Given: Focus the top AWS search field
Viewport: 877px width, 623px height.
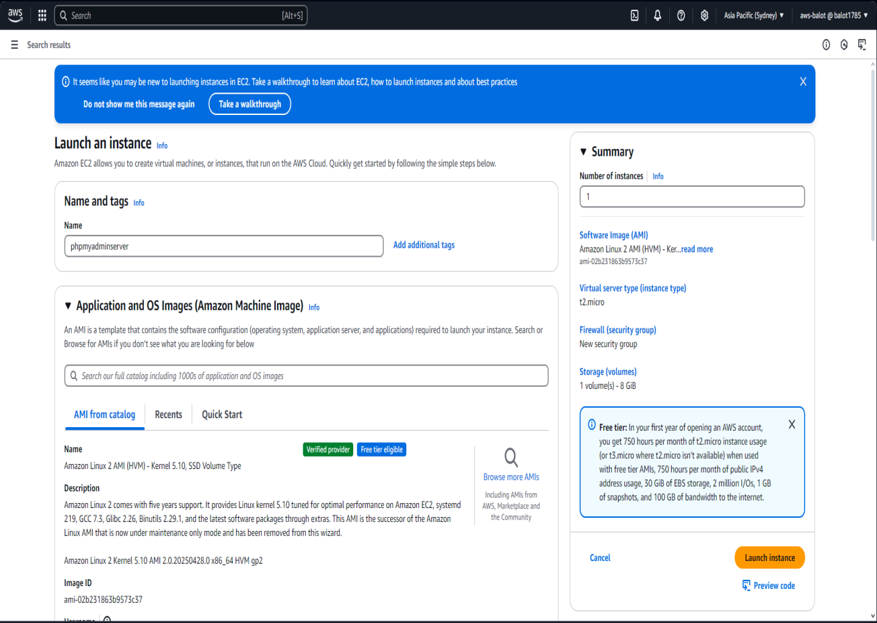Looking at the screenshot, I should (x=181, y=15).
